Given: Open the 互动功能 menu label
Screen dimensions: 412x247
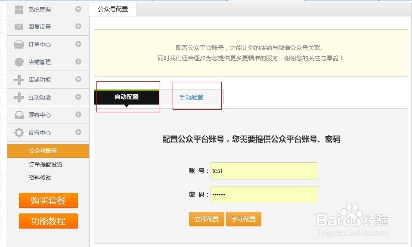Looking at the screenshot, I should [40, 97].
